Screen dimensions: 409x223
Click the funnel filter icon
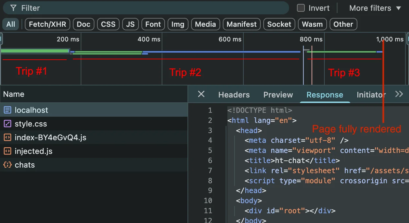point(13,8)
